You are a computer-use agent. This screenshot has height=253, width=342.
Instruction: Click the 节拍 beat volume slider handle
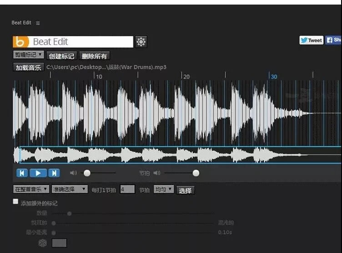[x=196, y=173]
